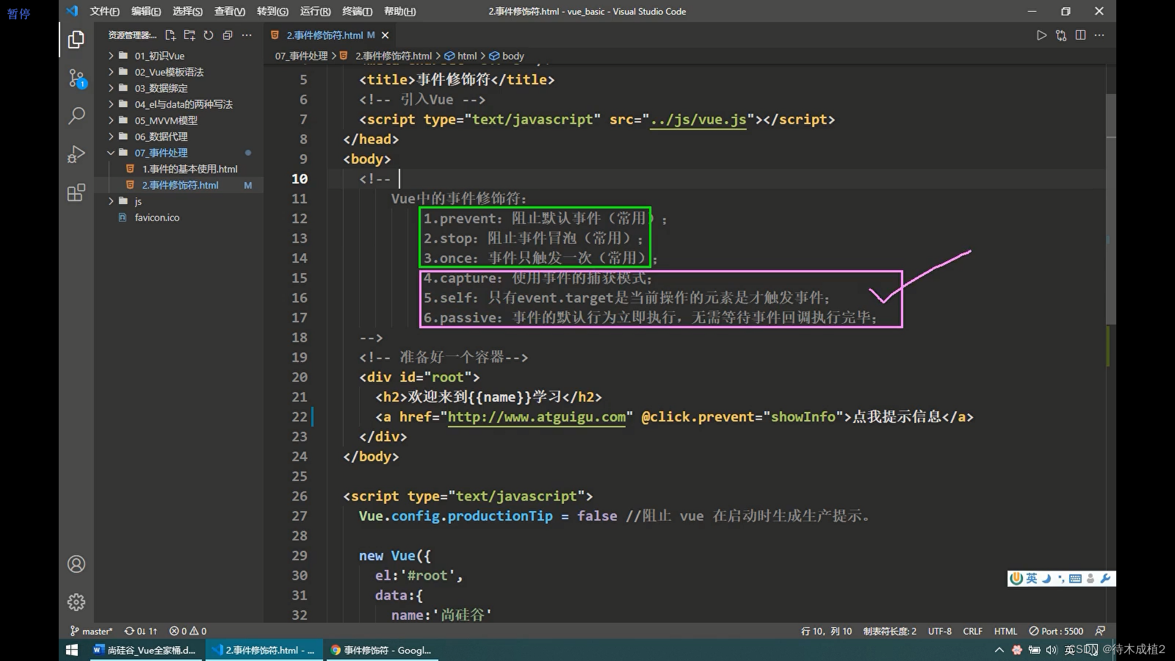Open the 运行(R) menu

click(x=315, y=11)
